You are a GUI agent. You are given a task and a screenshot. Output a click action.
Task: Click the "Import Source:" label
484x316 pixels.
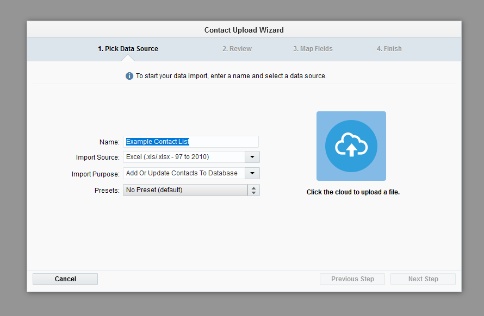(97, 157)
